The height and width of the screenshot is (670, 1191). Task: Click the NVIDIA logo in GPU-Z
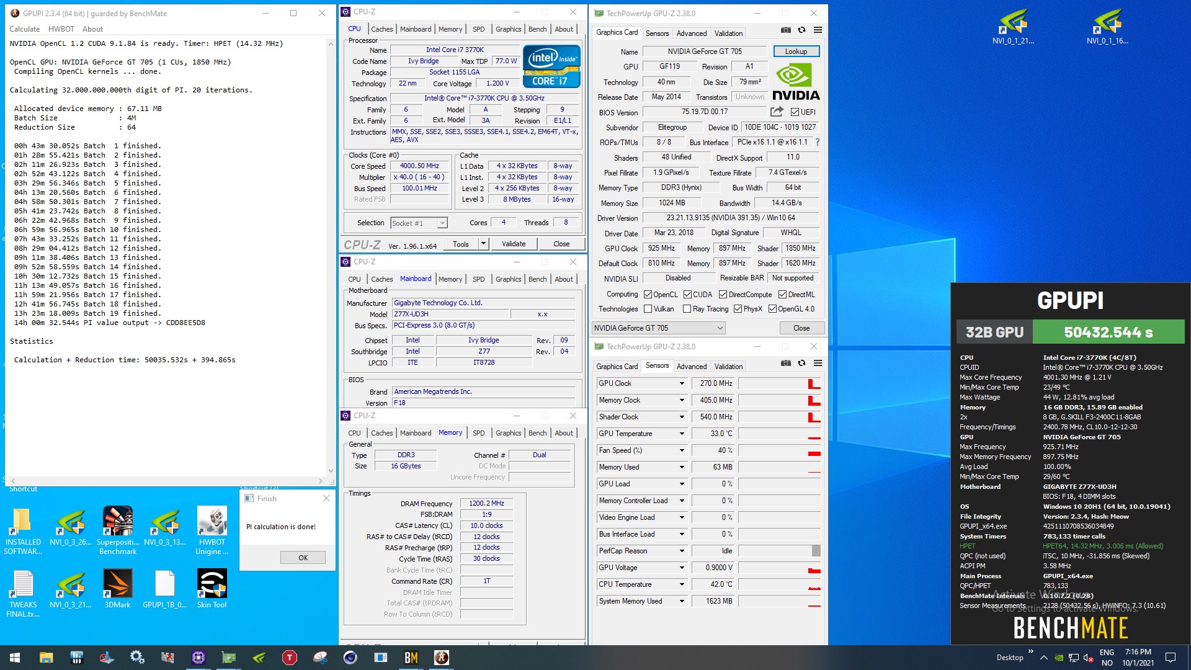click(796, 83)
